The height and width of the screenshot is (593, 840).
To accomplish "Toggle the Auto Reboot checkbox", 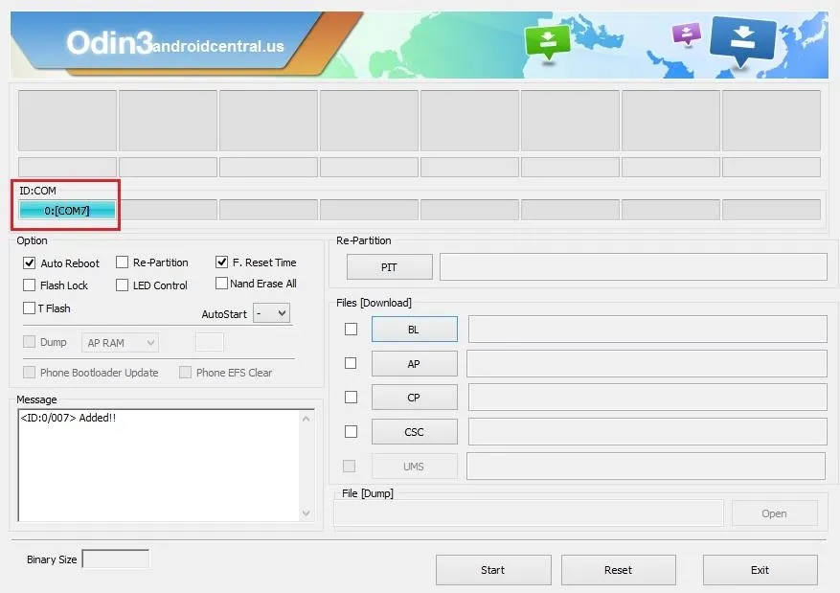I will pyautogui.click(x=29, y=263).
